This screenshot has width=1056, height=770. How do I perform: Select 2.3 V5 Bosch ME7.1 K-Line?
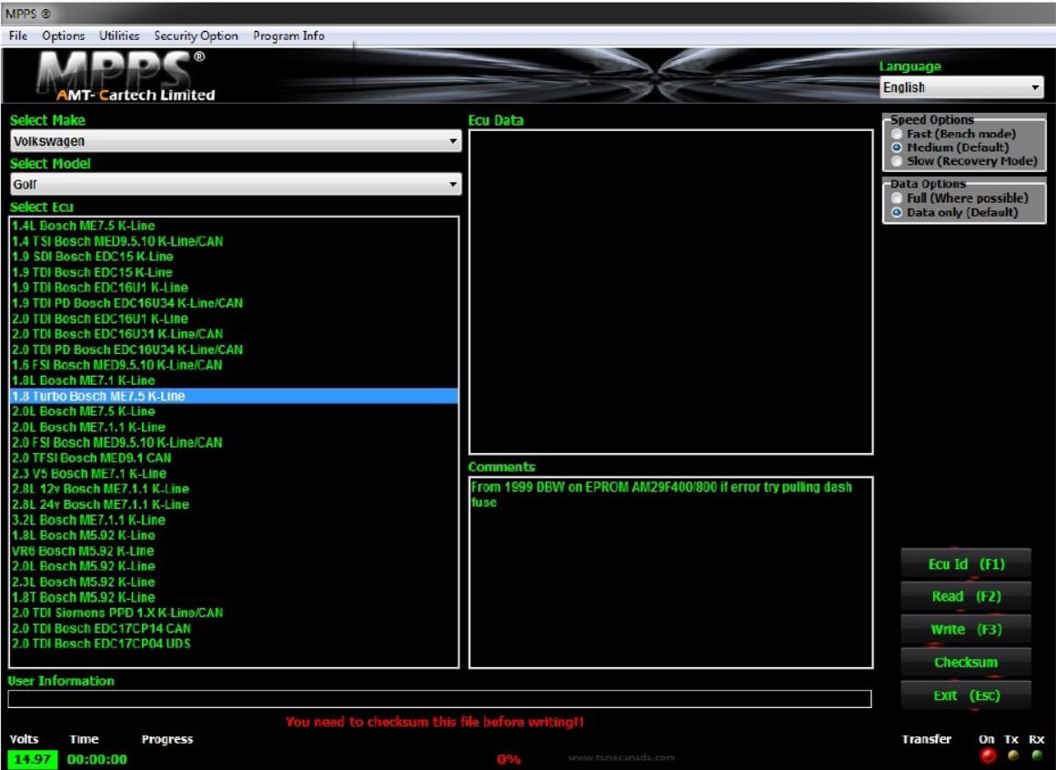(234, 473)
